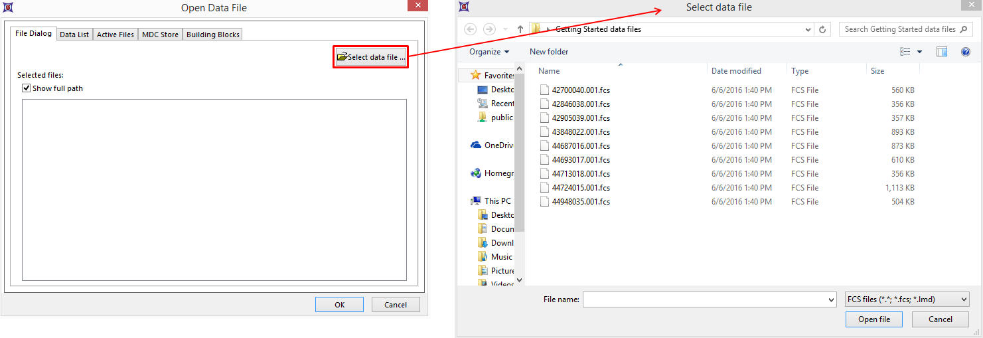Click the navigation pane scrollbar down arrow

coord(520,281)
